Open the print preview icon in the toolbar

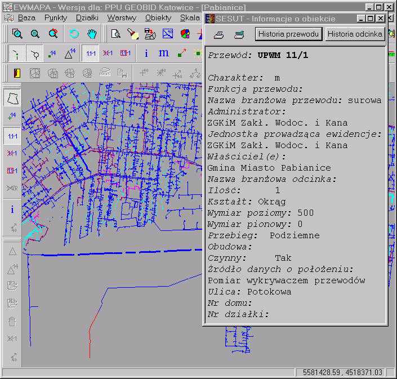(x=115, y=34)
